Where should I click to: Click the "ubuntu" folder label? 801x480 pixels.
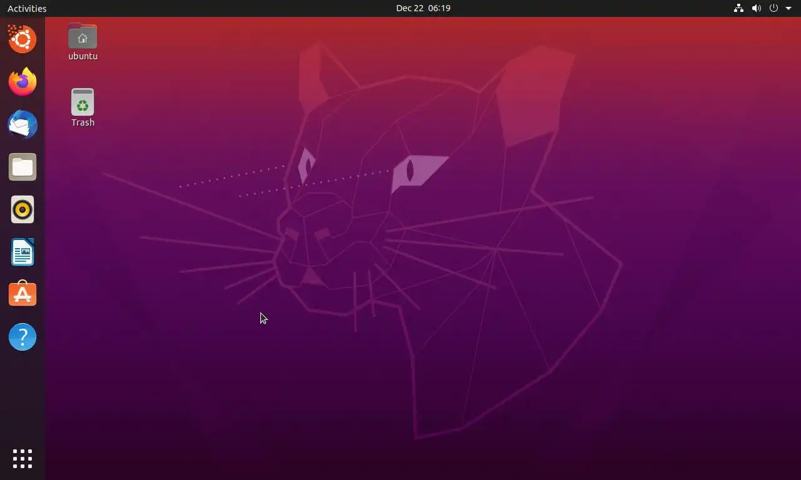83,56
